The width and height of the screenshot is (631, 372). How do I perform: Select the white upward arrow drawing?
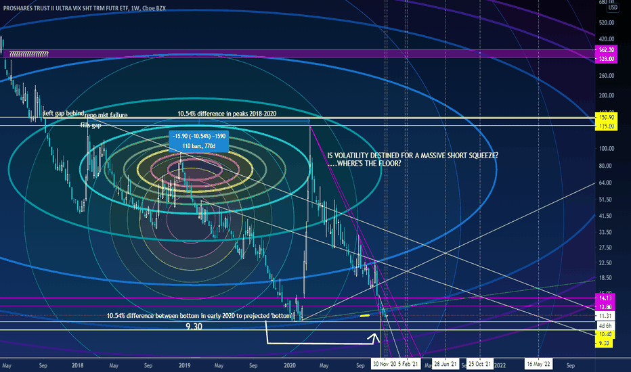(323, 333)
